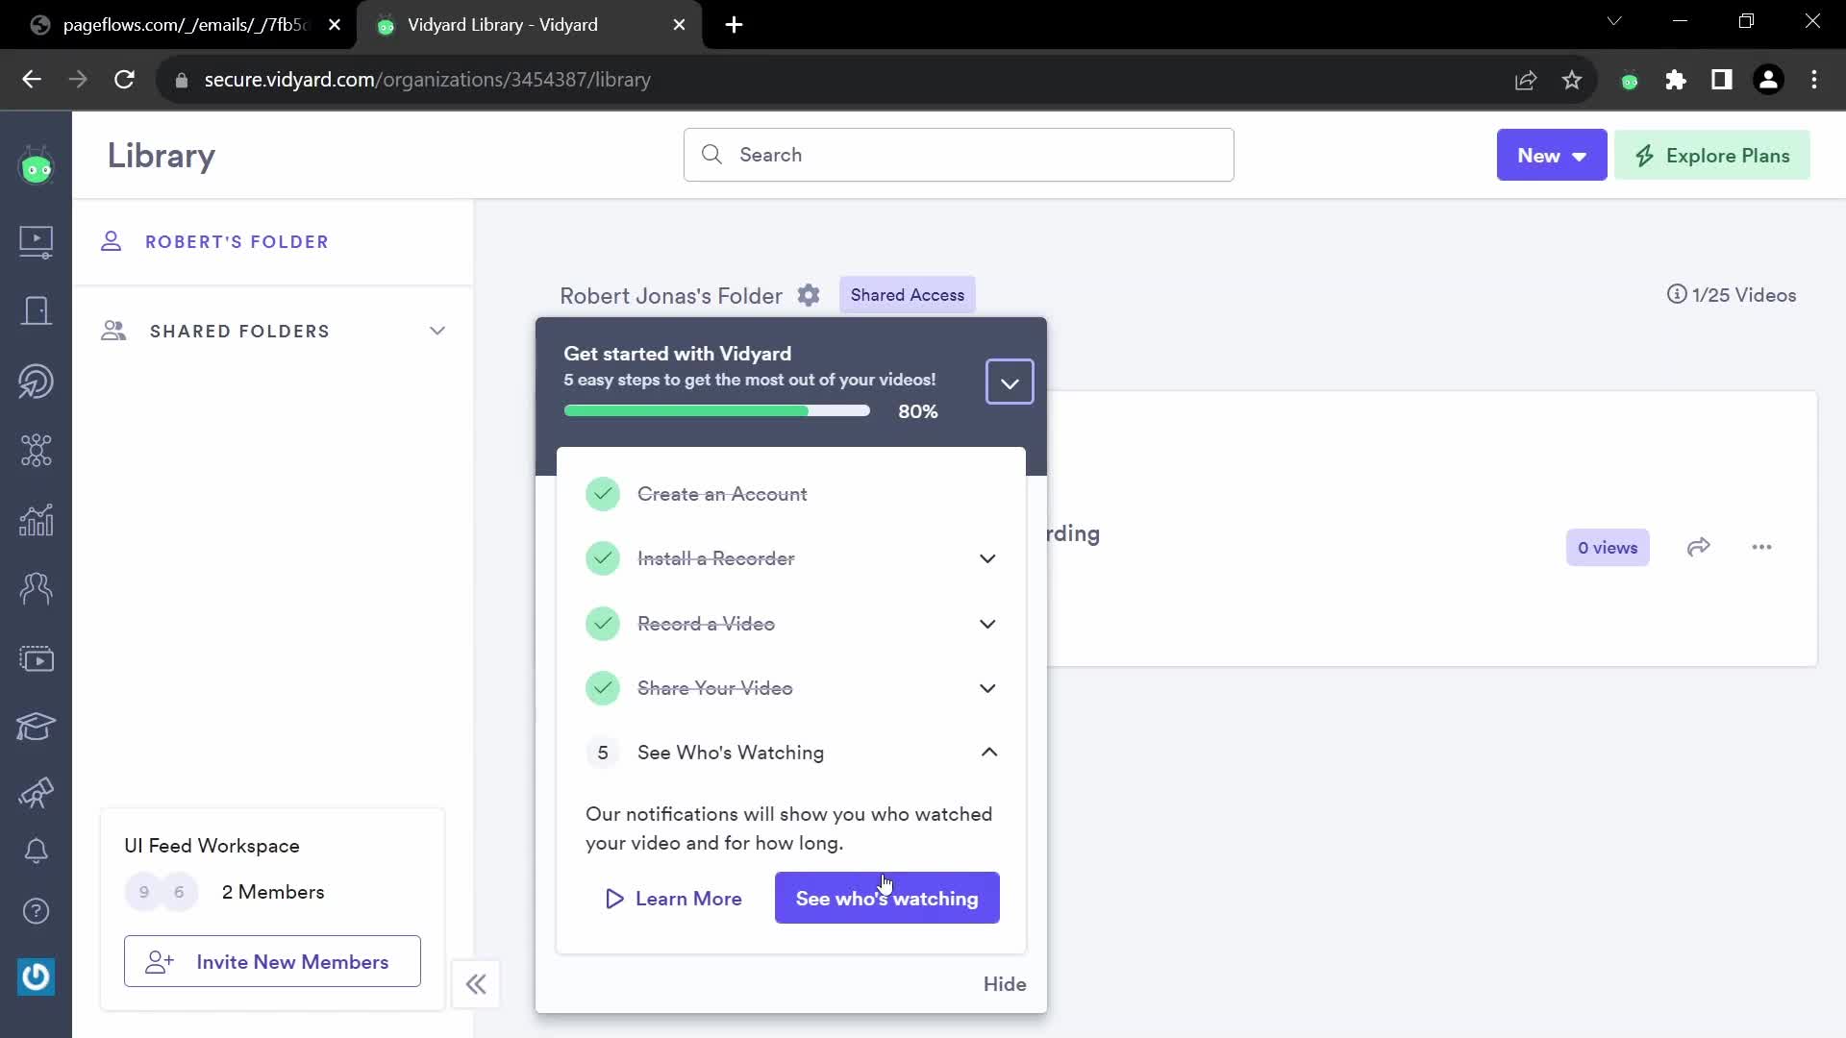Open the film-frame video icon in the sidebar
Screen dimensions: 1846x1038
pyautogui.click(x=37, y=658)
